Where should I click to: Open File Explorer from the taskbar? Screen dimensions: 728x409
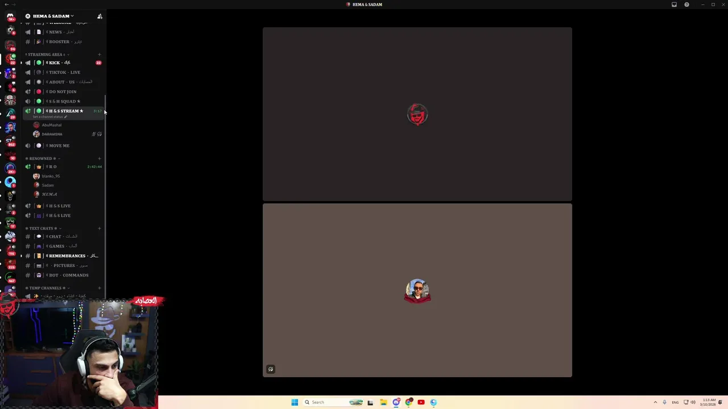coord(383,402)
